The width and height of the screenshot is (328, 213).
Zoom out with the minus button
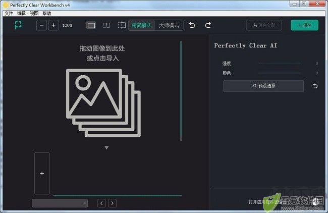[41, 25]
